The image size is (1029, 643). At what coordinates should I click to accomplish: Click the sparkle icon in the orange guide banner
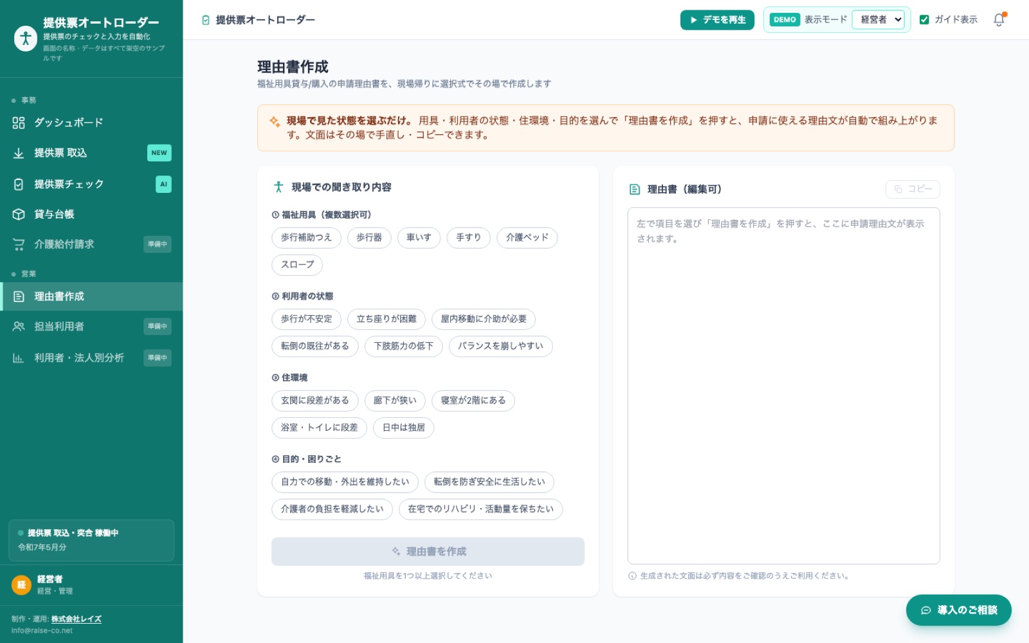coord(275,122)
